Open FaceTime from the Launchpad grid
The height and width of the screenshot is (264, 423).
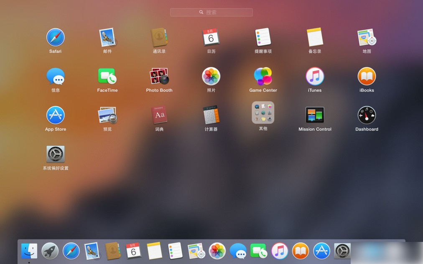tap(107, 76)
